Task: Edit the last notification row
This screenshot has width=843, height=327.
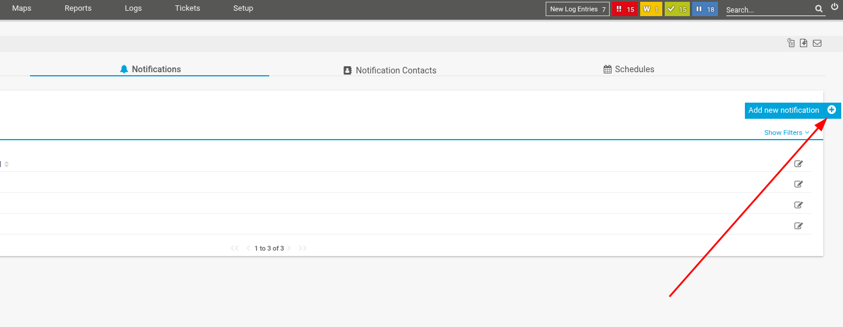Action: point(798,226)
